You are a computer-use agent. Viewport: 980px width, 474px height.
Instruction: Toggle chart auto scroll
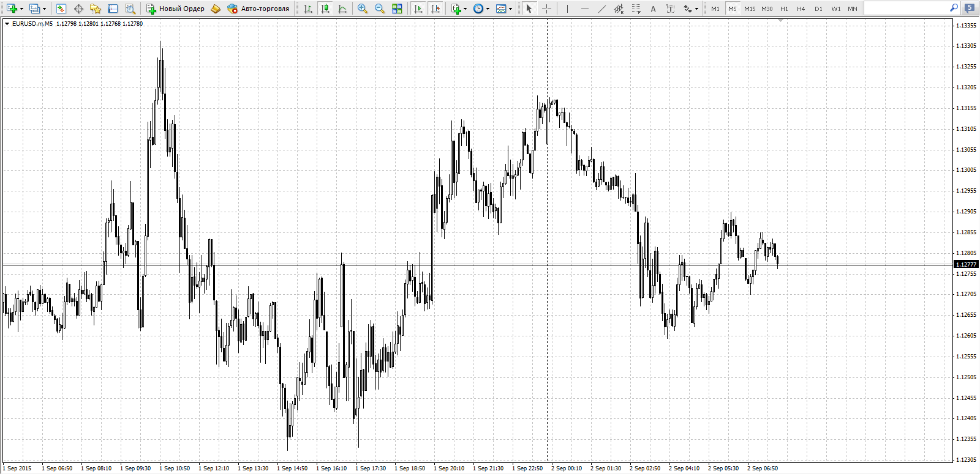[x=418, y=9]
